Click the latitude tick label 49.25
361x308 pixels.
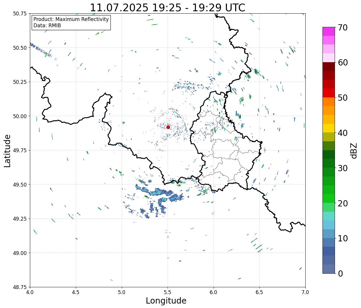[20, 219]
